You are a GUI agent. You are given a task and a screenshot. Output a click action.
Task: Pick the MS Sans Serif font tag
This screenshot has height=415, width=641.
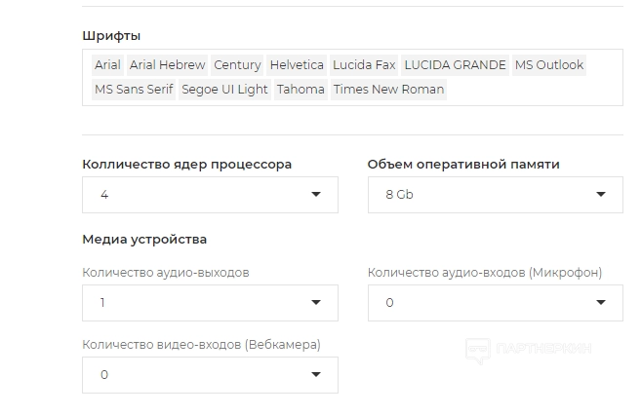pyautogui.click(x=134, y=90)
